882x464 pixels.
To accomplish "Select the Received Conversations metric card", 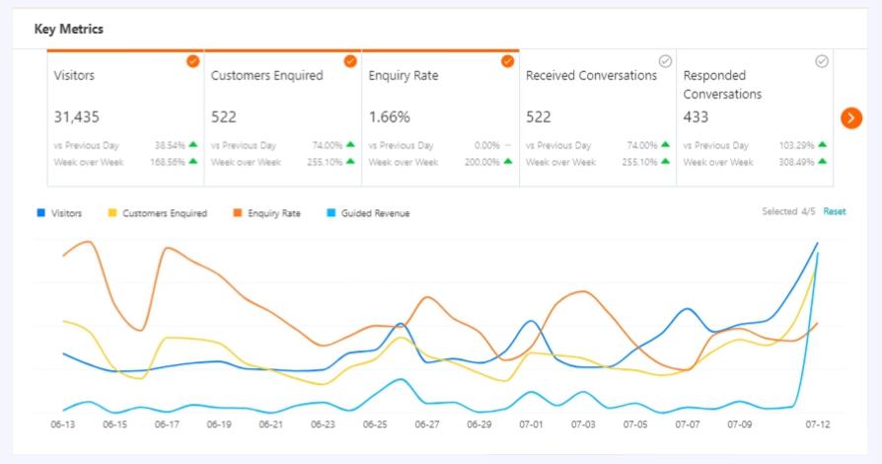I will click(597, 117).
